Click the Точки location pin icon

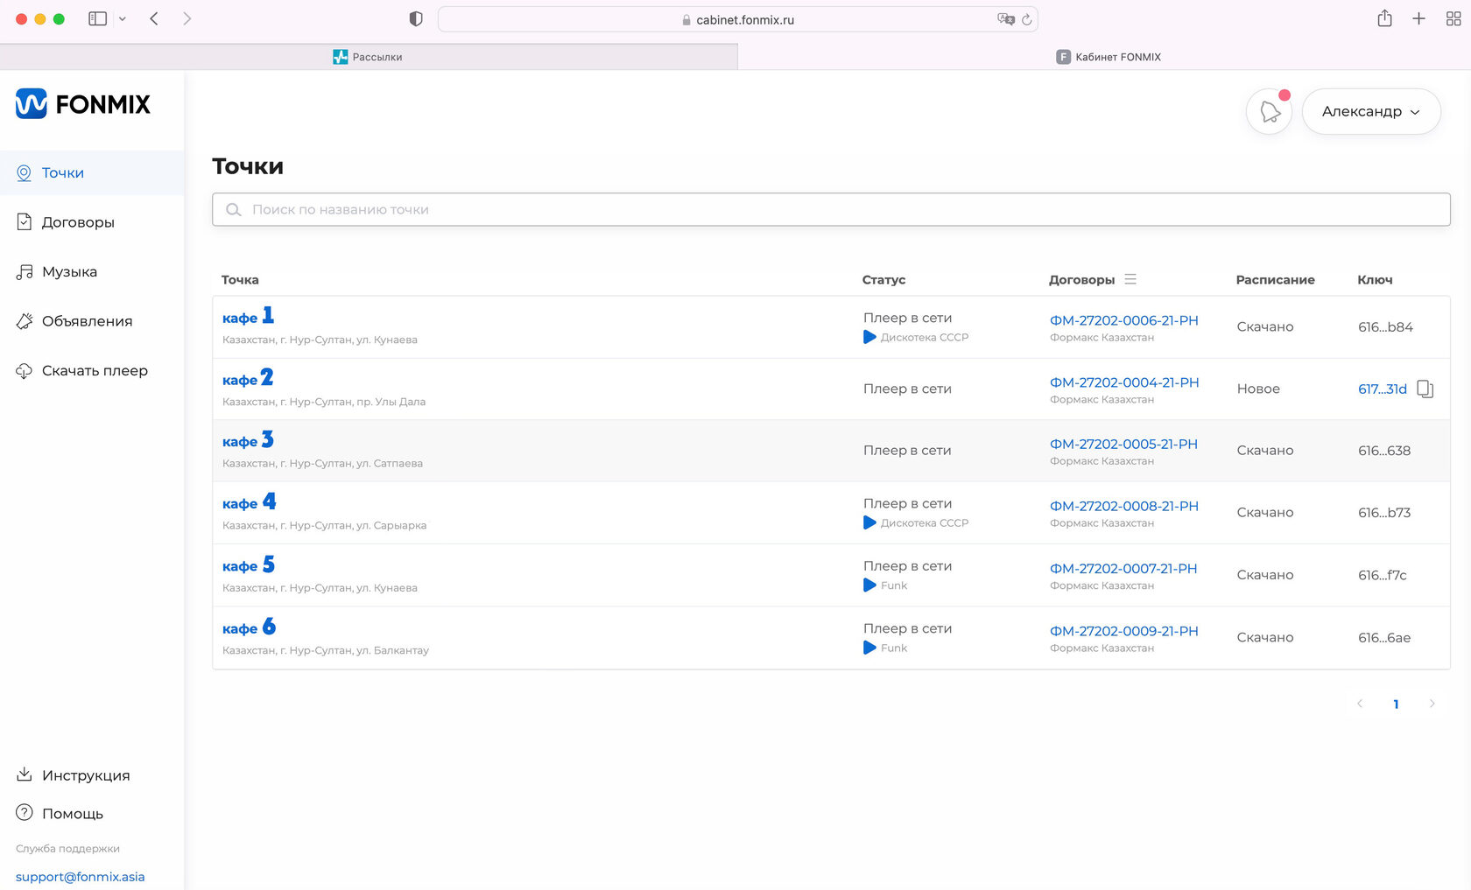point(25,173)
